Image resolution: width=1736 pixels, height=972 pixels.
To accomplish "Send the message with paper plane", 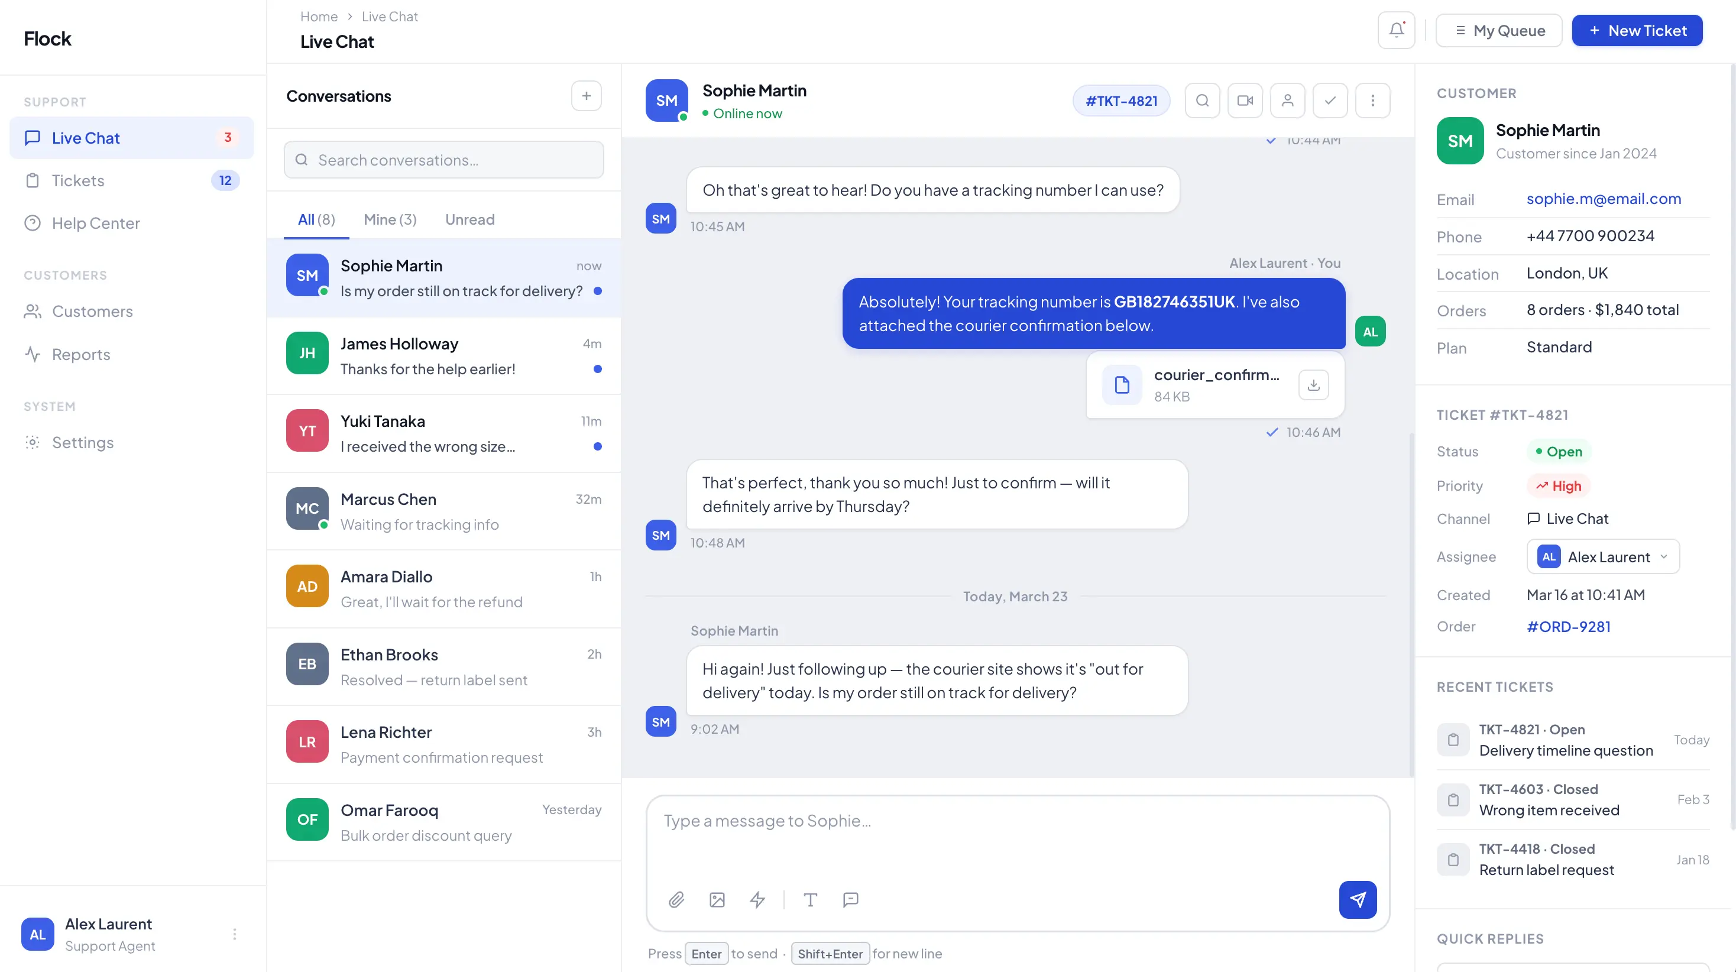I will click(1357, 900).
